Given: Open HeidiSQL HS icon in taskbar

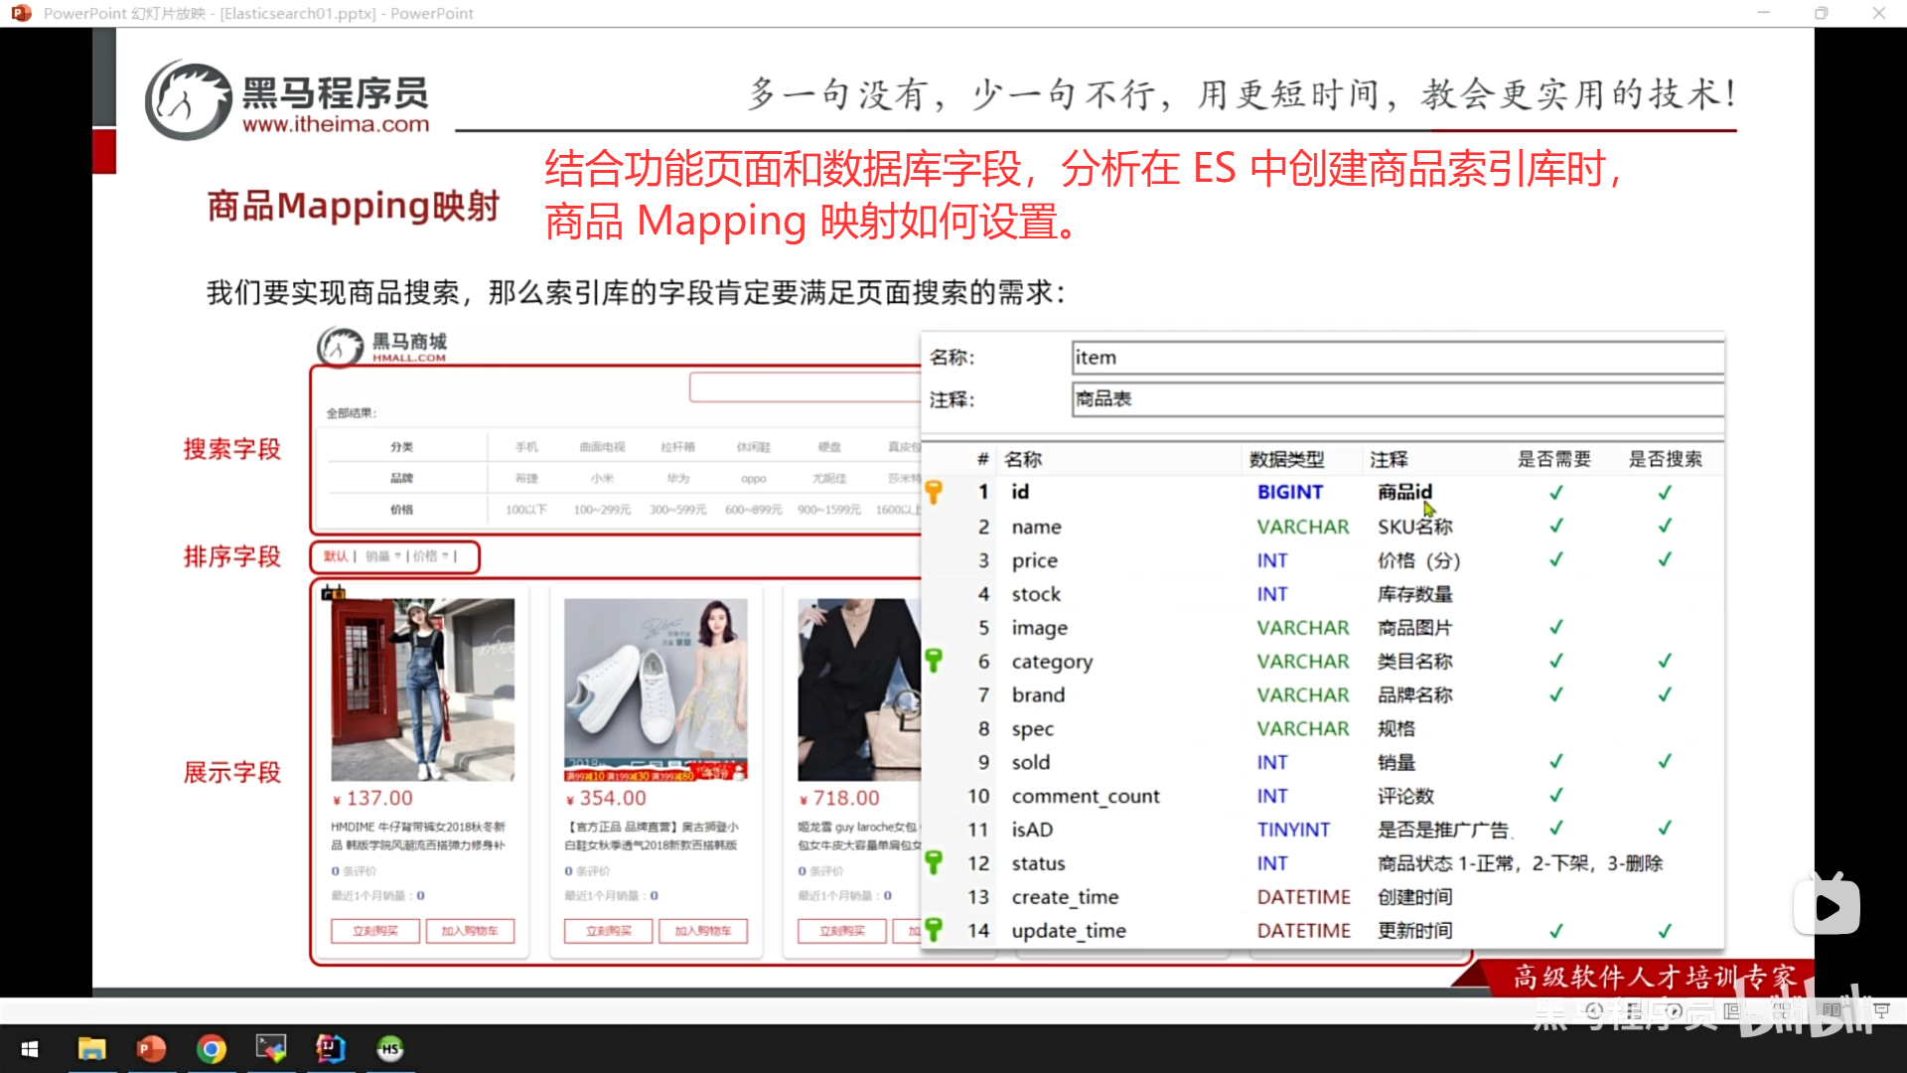Looking at the screenshot, I should 390,1048.
